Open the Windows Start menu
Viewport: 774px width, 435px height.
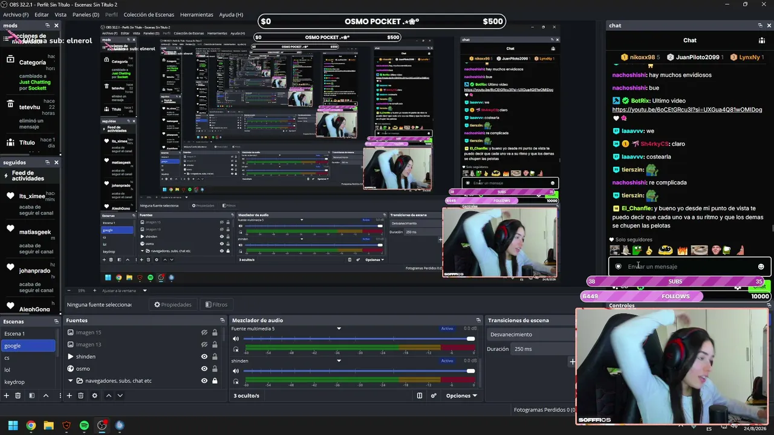(13, 425)
